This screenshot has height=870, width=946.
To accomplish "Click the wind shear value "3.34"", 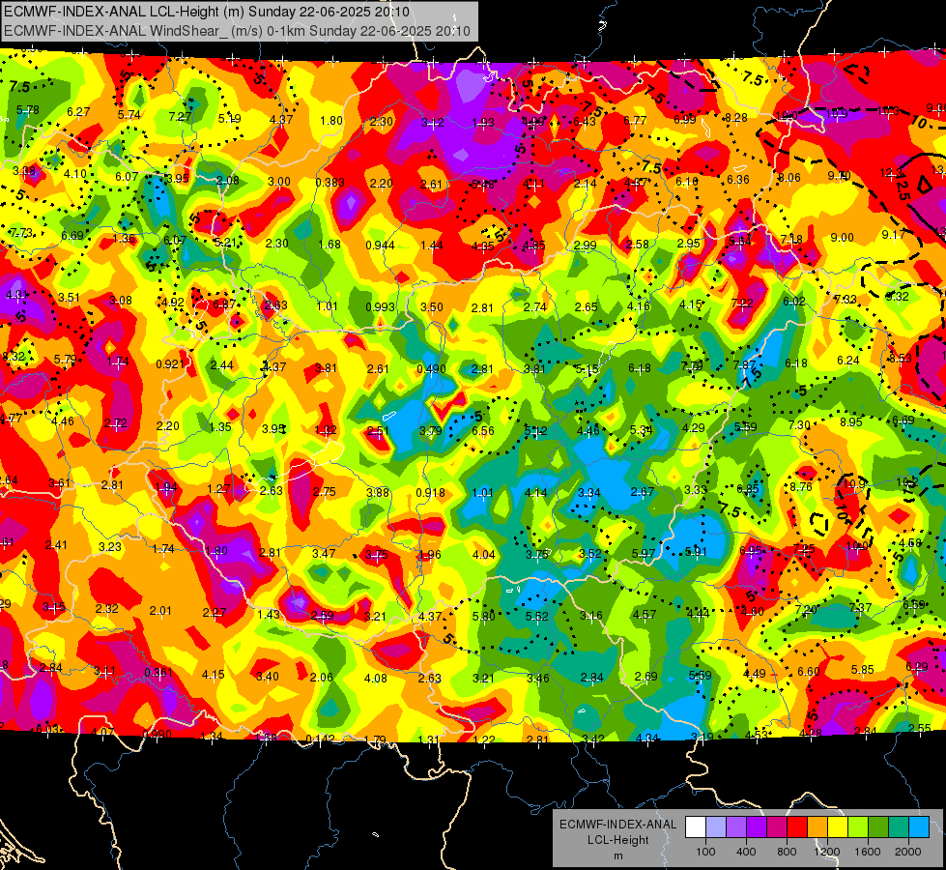I will [588, 493].
